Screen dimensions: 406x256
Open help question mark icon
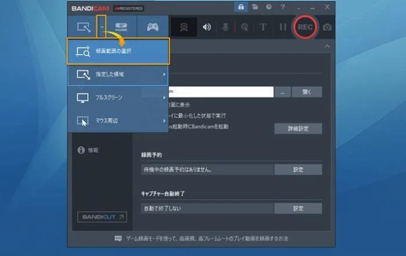(x=283, y=7)
